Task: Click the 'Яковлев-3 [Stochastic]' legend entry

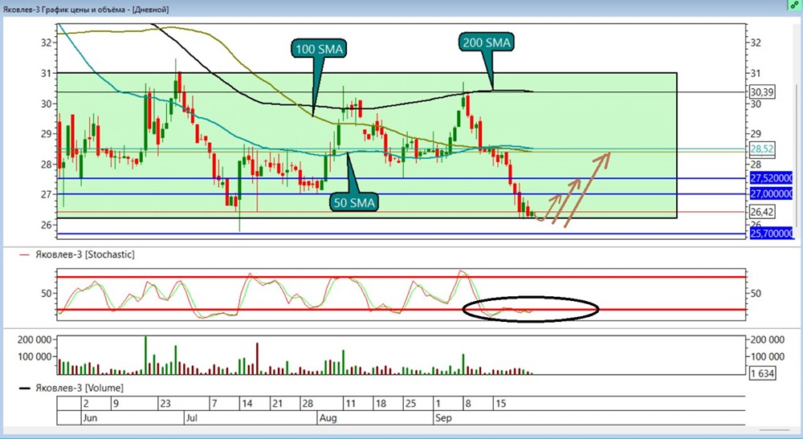Action: coord(85,254)
